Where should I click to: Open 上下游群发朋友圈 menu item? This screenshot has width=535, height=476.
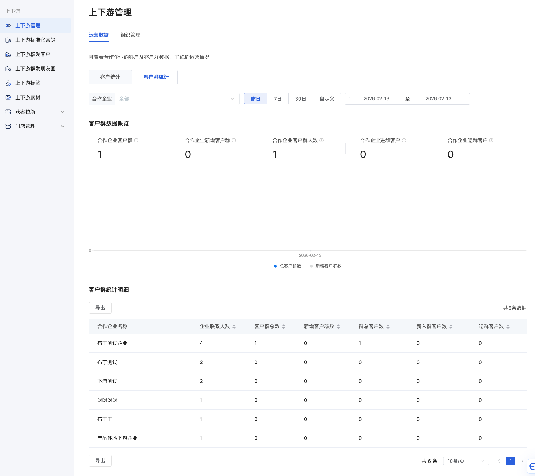pyautogui.click(x=36, y=69)
